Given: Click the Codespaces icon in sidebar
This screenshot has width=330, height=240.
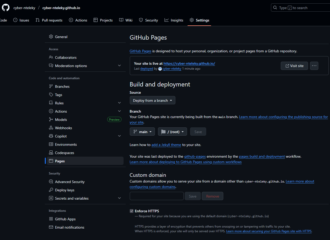Looking at the screenshot, I should pos(51,153).
